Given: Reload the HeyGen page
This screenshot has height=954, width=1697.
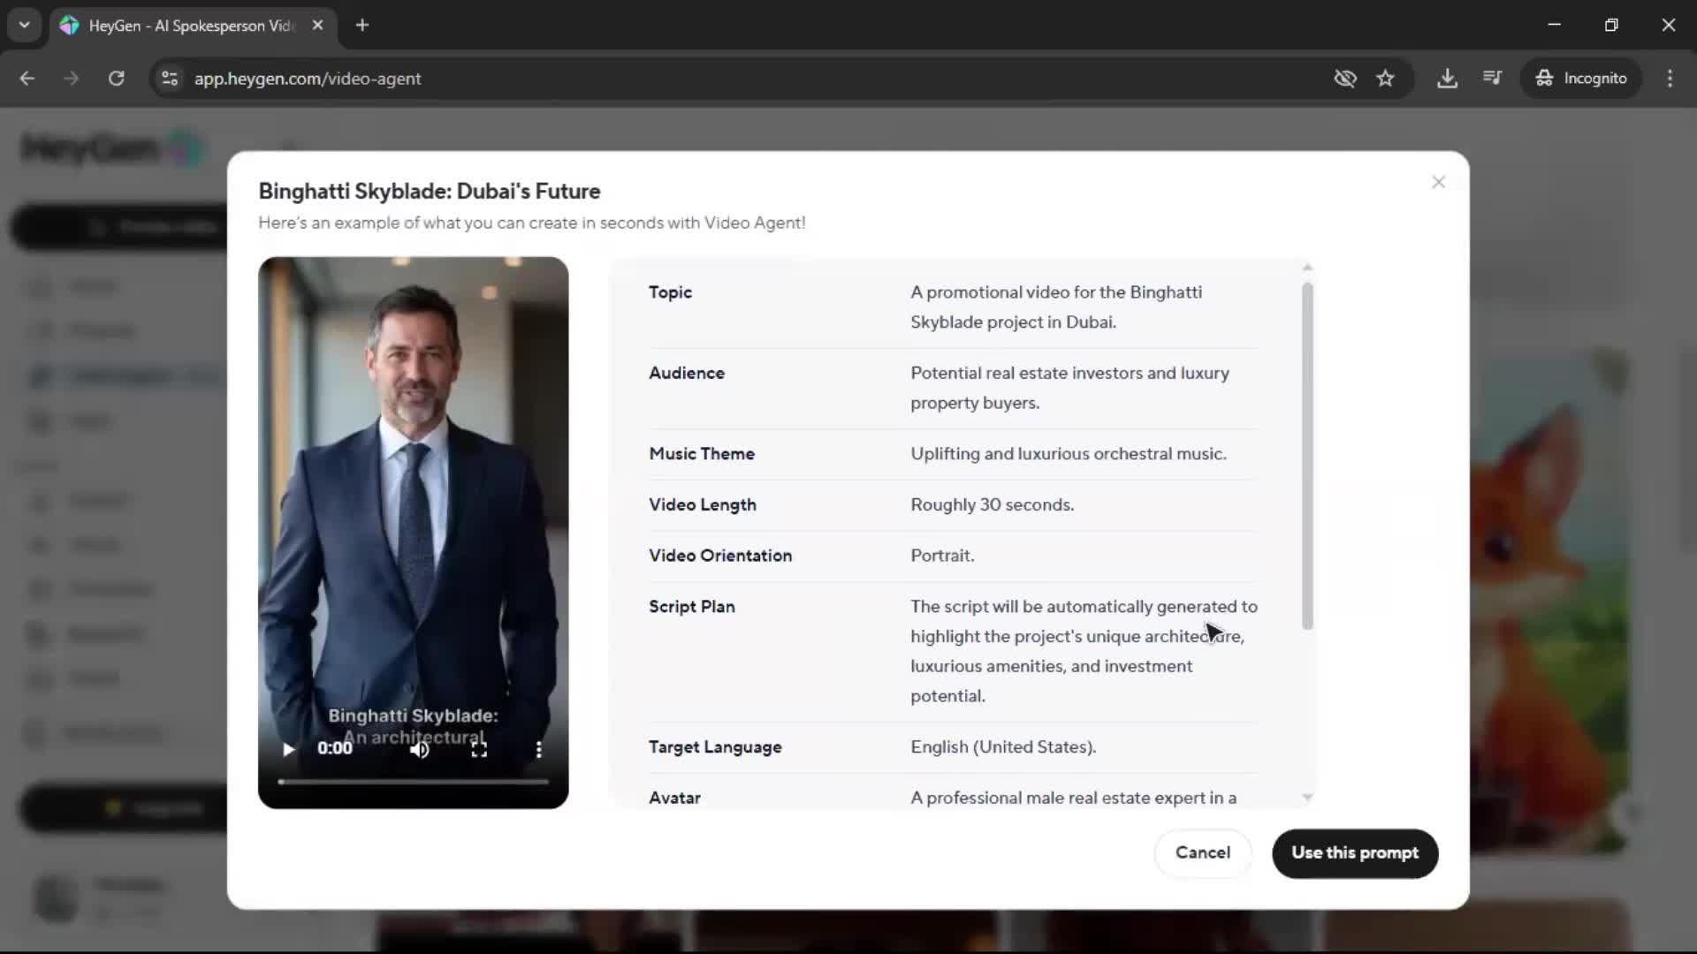Looking at the screenshot, I should [116, 78].
